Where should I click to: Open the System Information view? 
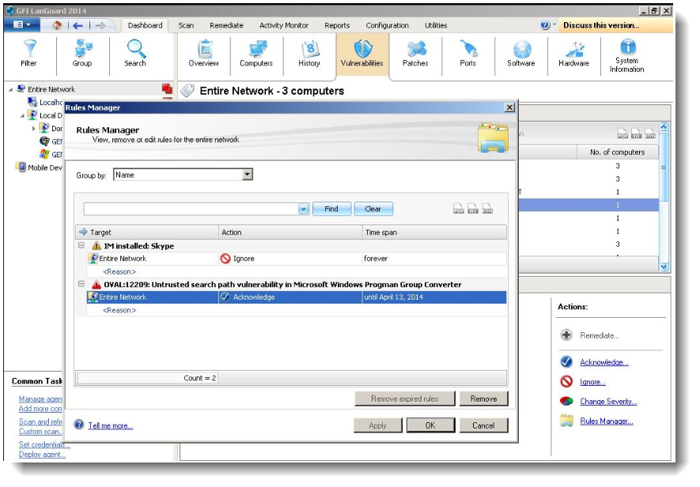tap(627, 55)
